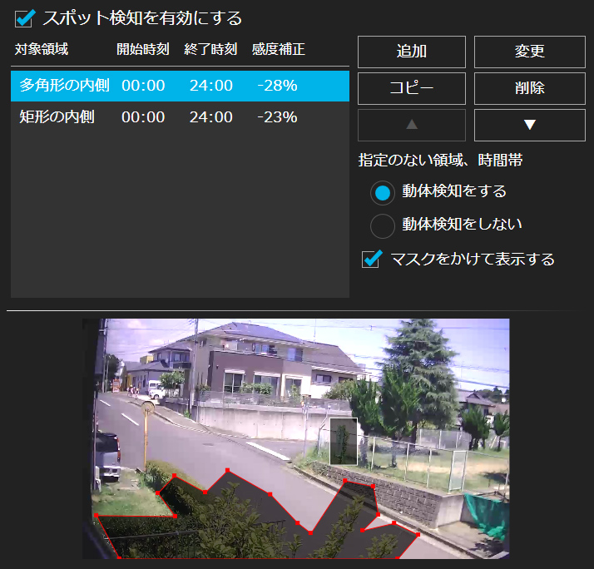The height and width of the screenshot is (569, 594).
Task: Select 動体検知をする radio button
Action: click(x=382, y=192)
